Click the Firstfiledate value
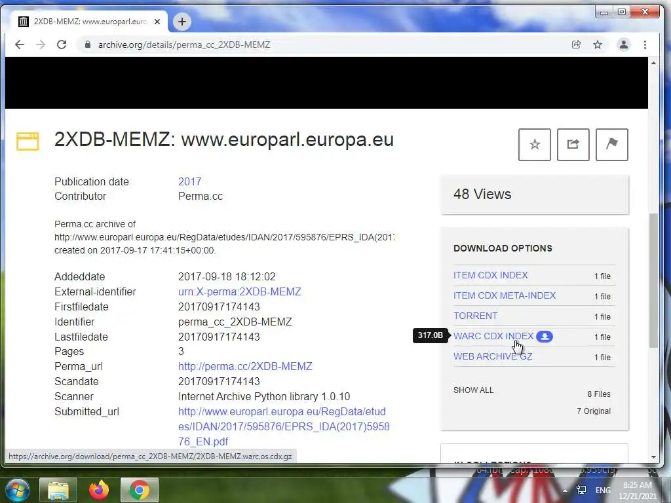This screenshot has width=671, height=503. 219,307
